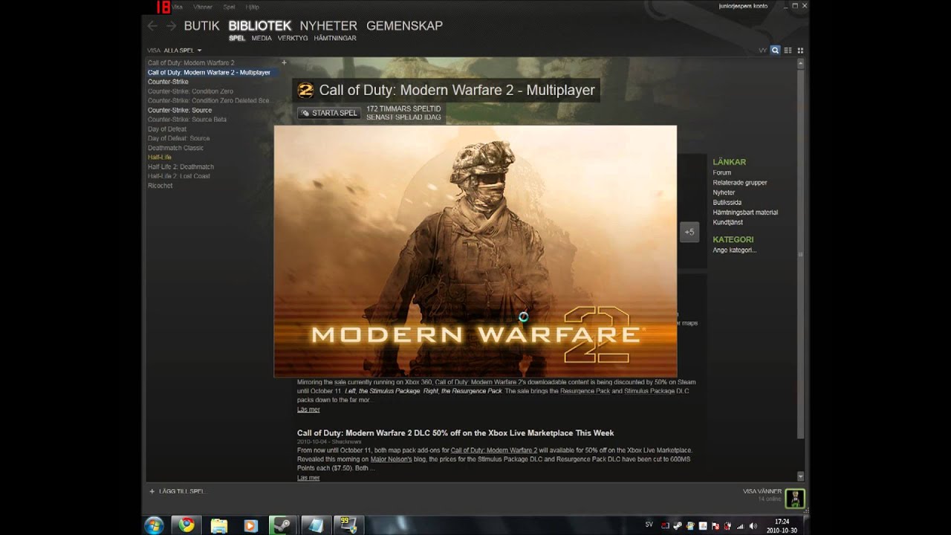The image size is (951, 535).
Task: Select Day of Defeat: Source in list
Action: [179, 138]
